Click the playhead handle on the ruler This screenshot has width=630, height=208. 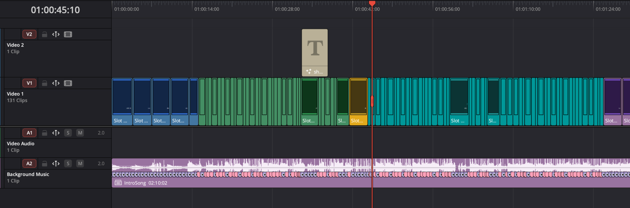coord(372,3)
